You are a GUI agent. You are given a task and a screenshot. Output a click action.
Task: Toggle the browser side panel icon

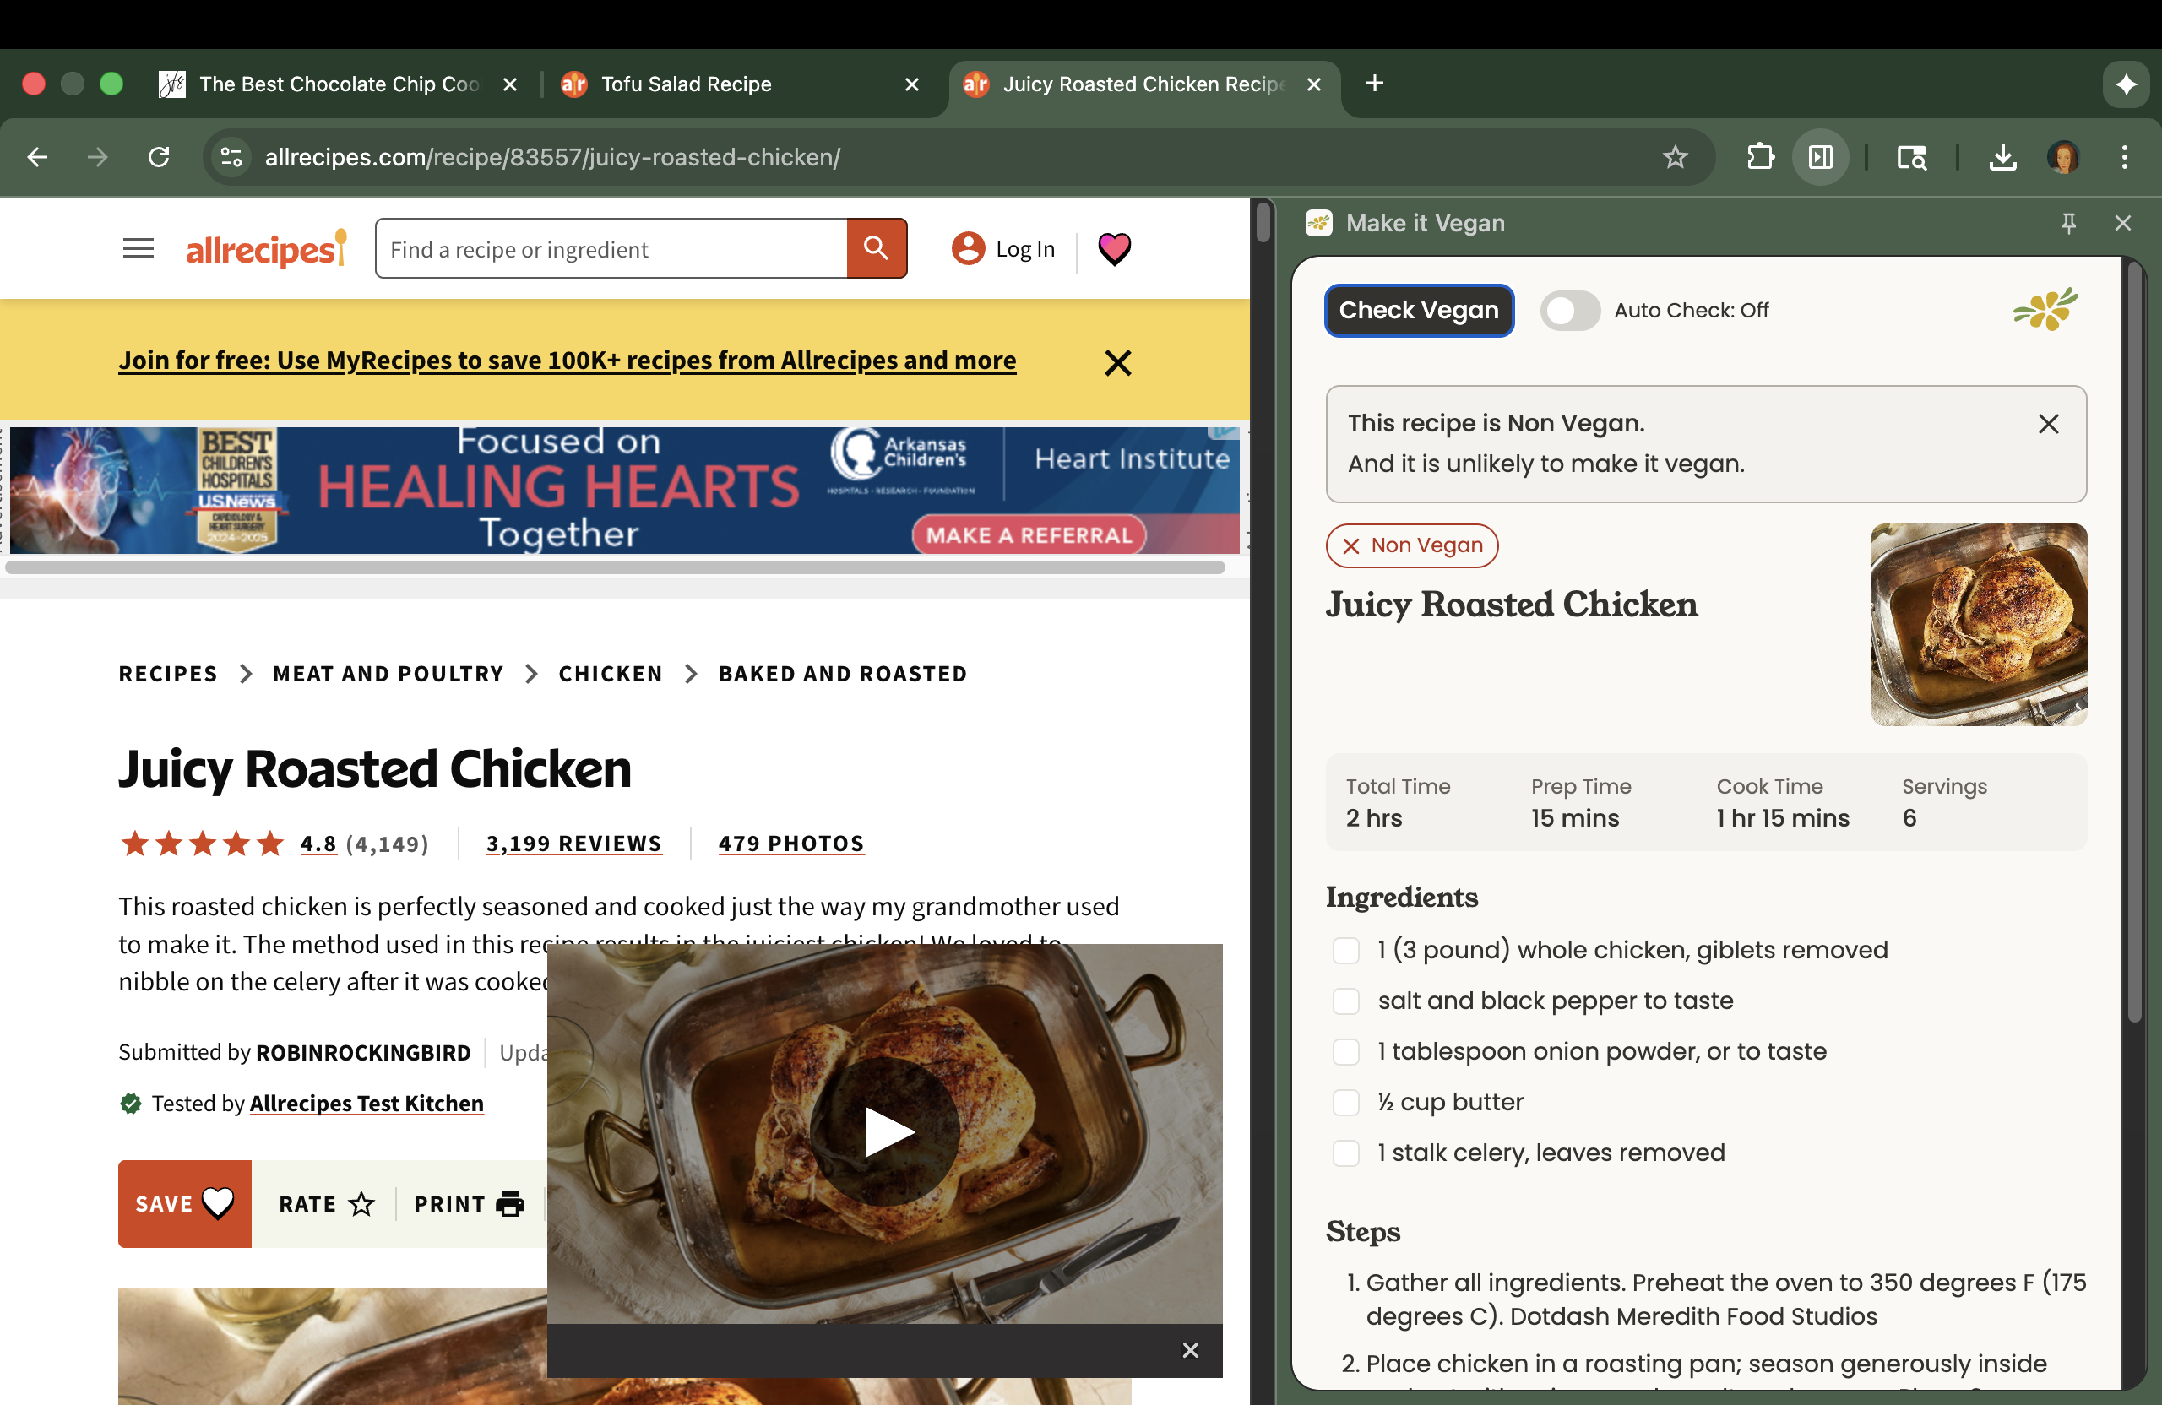(1819, 157)
